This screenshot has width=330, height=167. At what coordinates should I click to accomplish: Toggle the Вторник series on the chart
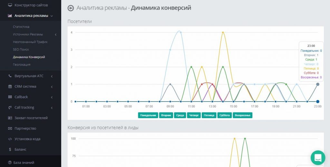point(166,115)
